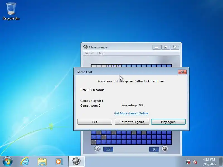The image size is (223, 167).
Task: Click the Time: 13 seconds text
Action: pos(92,90)
